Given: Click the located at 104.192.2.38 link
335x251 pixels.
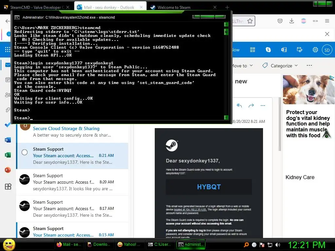Looking at the screenshot, I should [x=190, y=209].
